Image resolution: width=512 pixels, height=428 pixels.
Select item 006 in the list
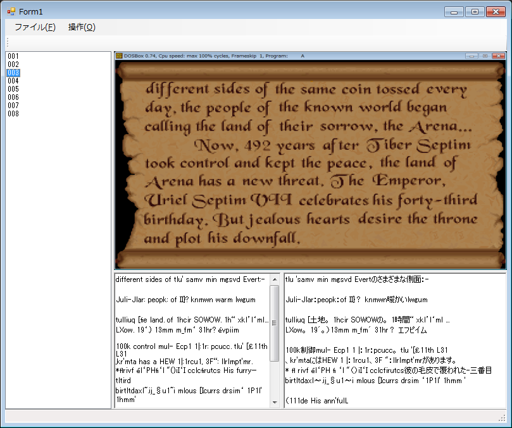13,97
